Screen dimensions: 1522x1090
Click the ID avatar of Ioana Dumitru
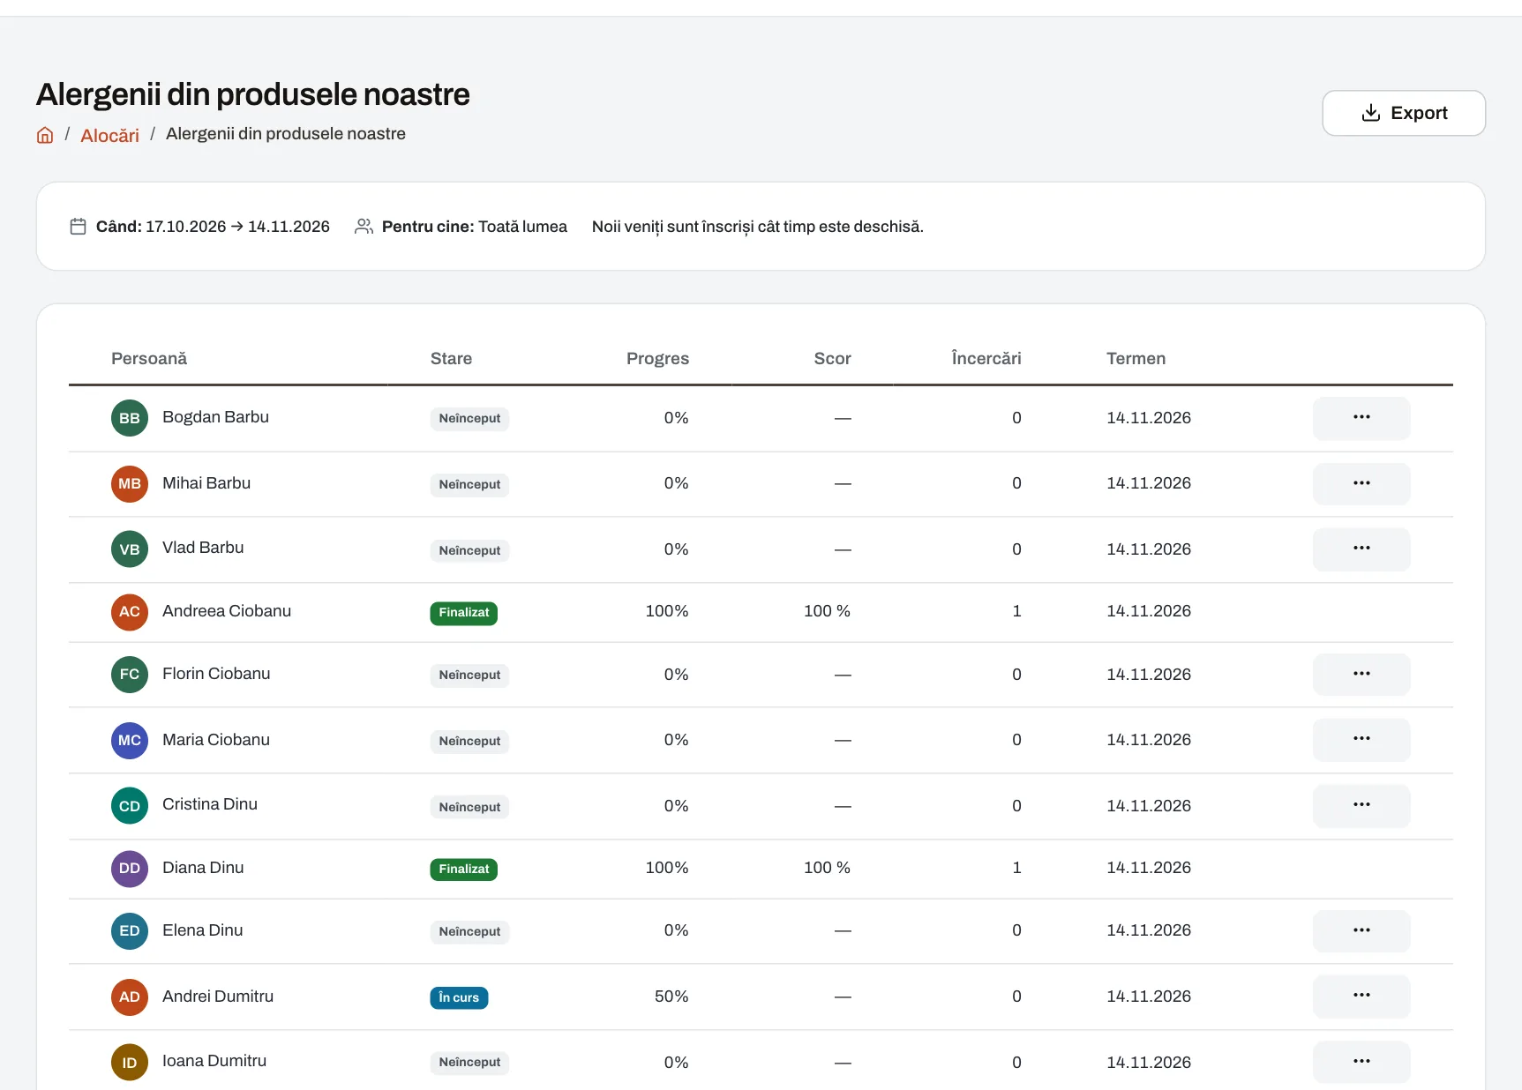(x=130, y=1063)
